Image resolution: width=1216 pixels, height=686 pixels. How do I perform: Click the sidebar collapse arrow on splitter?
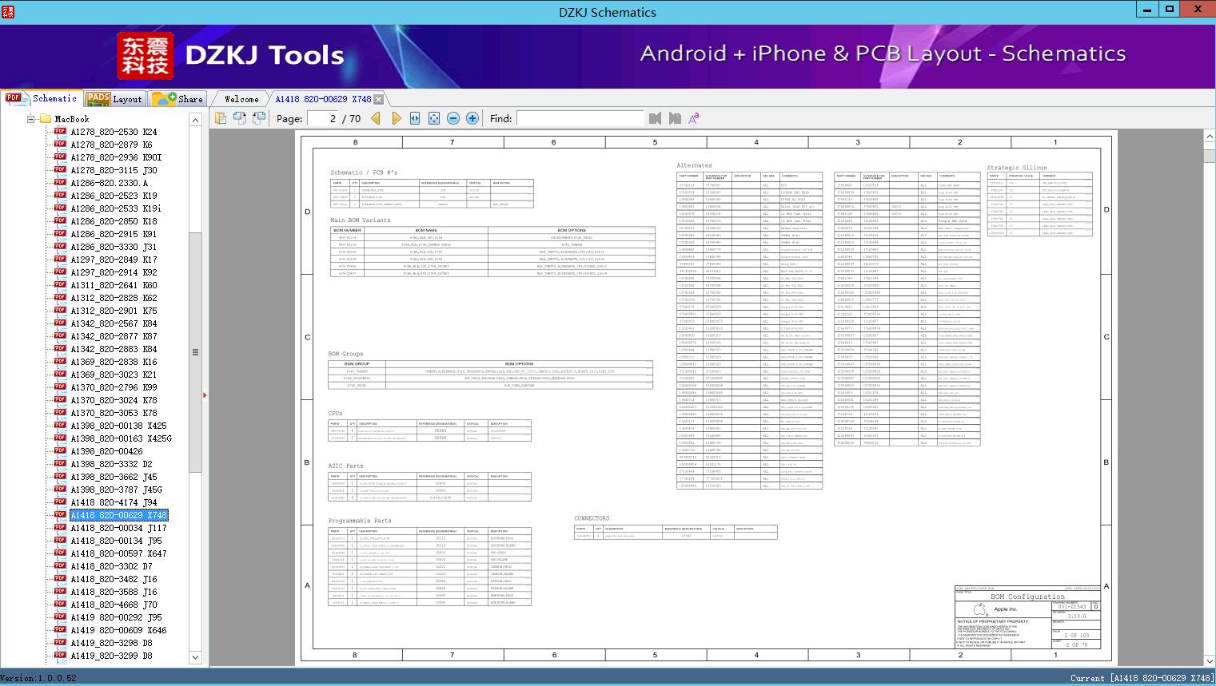(205, 395)
